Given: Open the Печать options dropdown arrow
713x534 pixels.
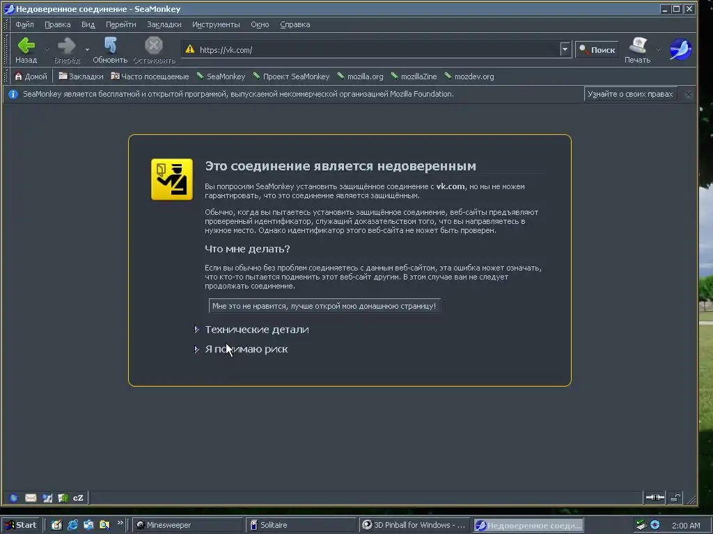Looking at the screenshot, I should pyautogui.click(x=658, y=49).
